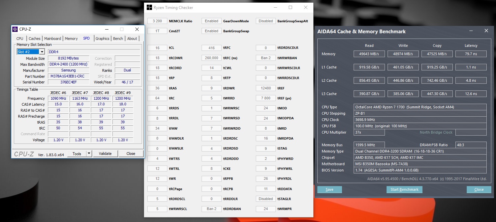Click the Memory Latency result 79.7 ns
This screenshot has height=222, width=496.
(471, 54)
